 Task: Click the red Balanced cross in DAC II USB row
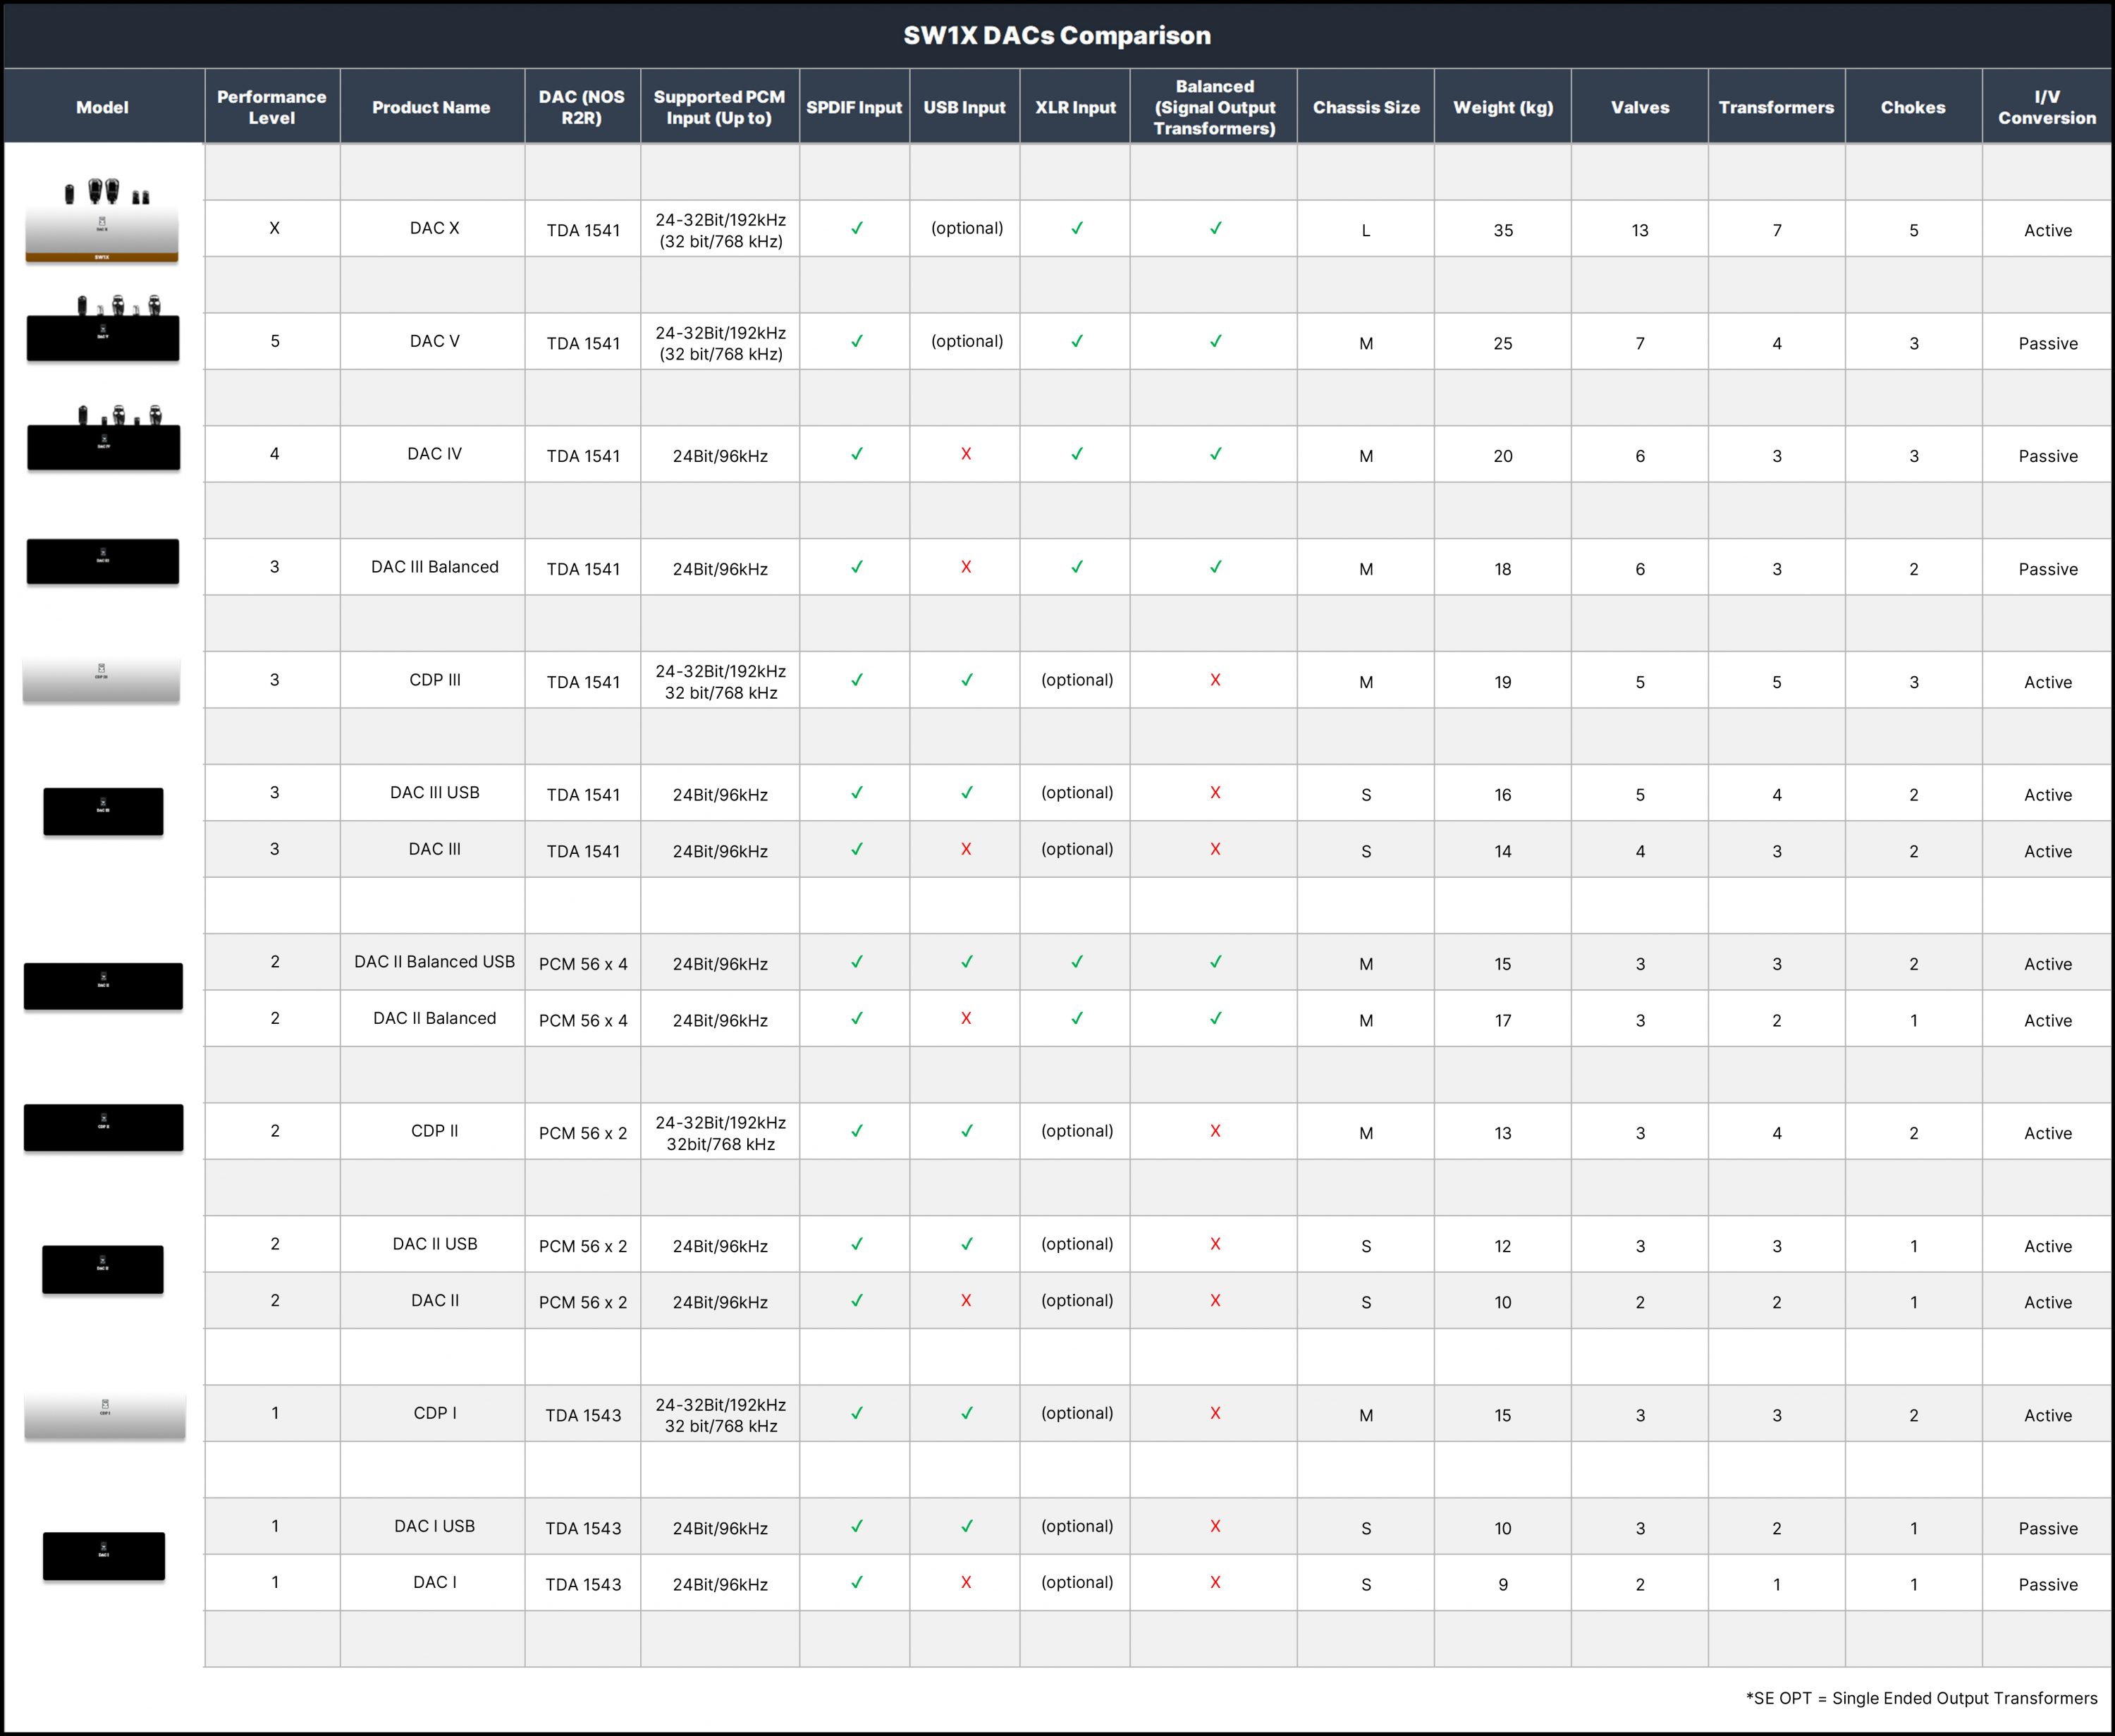tap(1215, 1244)
